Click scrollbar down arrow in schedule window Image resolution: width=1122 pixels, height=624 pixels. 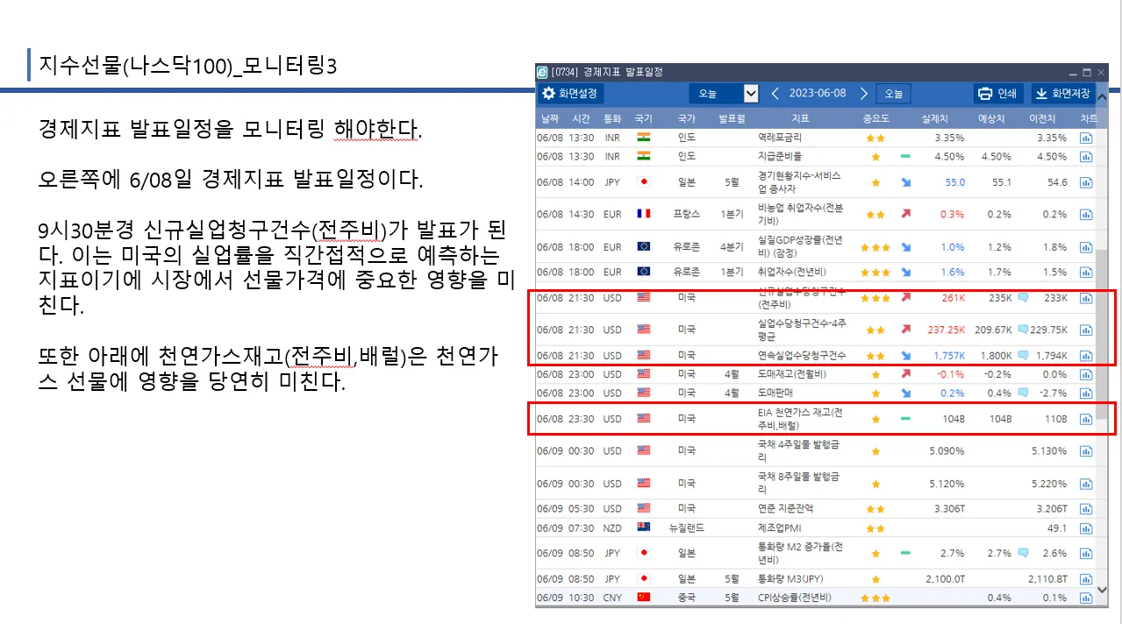(x=1103, y=591)
